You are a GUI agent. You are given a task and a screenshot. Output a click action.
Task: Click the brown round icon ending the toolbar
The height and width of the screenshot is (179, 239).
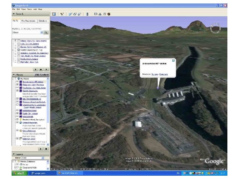(x=109, y=14)
